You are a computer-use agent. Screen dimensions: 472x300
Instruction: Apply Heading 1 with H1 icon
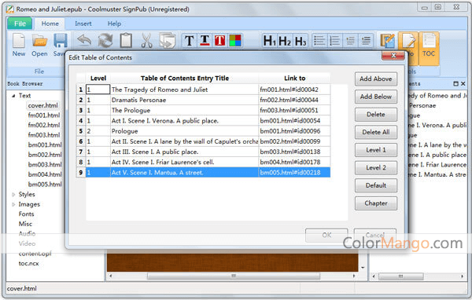(269, 41)
